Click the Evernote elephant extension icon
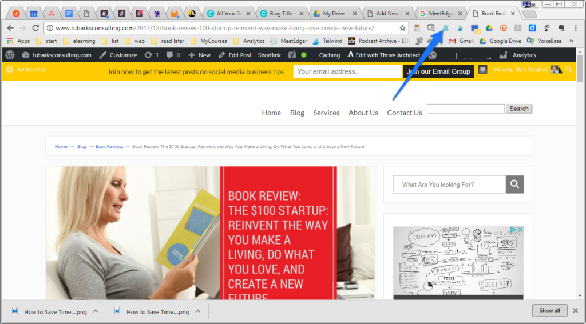586x324 pixels. point(561,28)
